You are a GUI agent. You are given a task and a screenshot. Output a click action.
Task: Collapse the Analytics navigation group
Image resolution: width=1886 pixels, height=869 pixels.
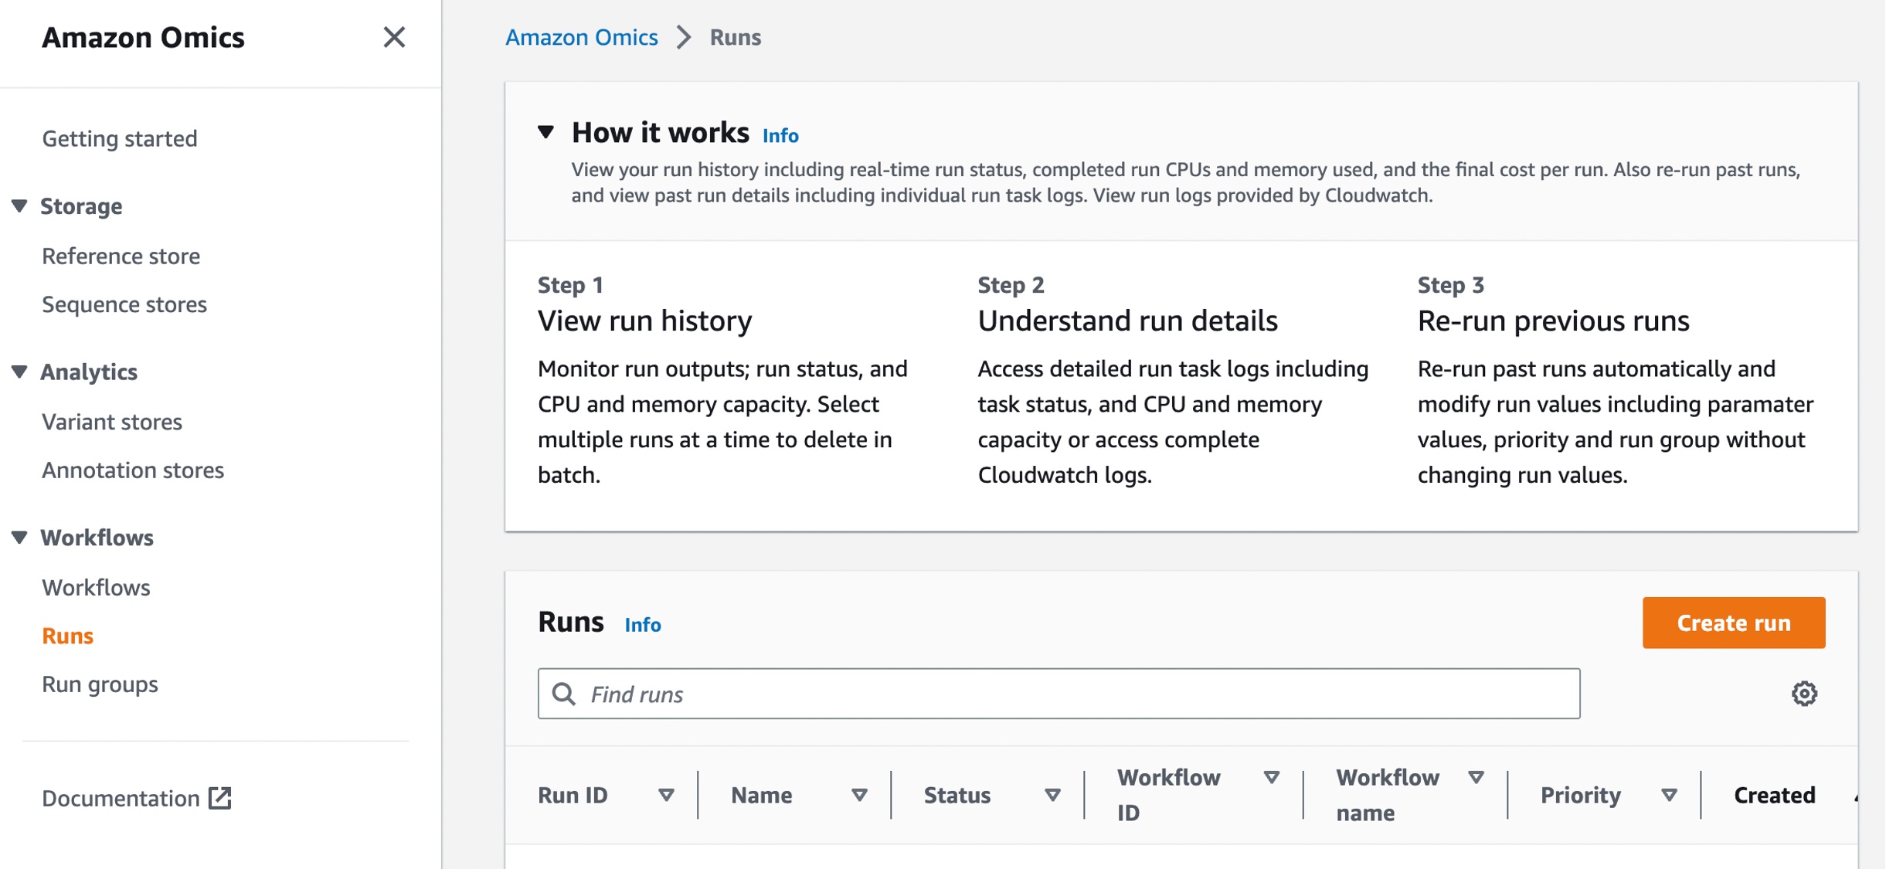(x=20, y=372)
